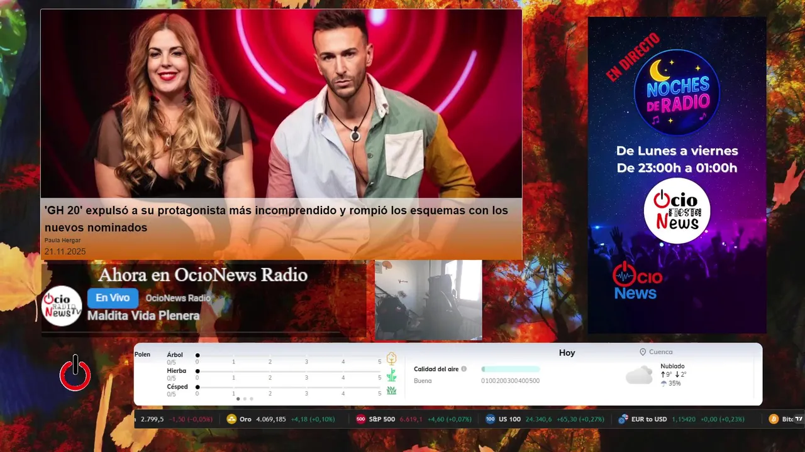The image size is (805, 452).
Task: Click the Buena air quality status
Action: (x=423, y=380)
